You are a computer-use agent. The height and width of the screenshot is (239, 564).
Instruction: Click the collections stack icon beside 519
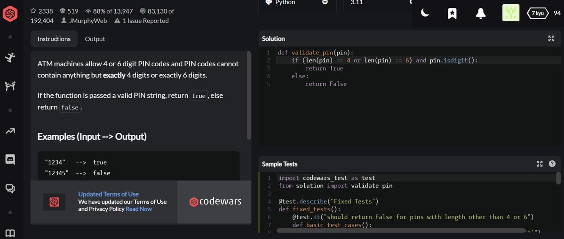[62, 11]
